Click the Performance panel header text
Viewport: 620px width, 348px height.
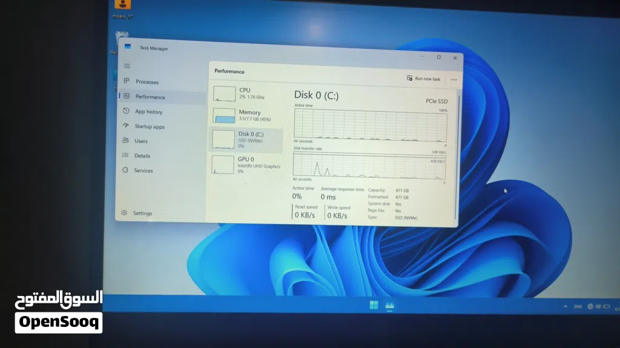(x=229, y=71)
